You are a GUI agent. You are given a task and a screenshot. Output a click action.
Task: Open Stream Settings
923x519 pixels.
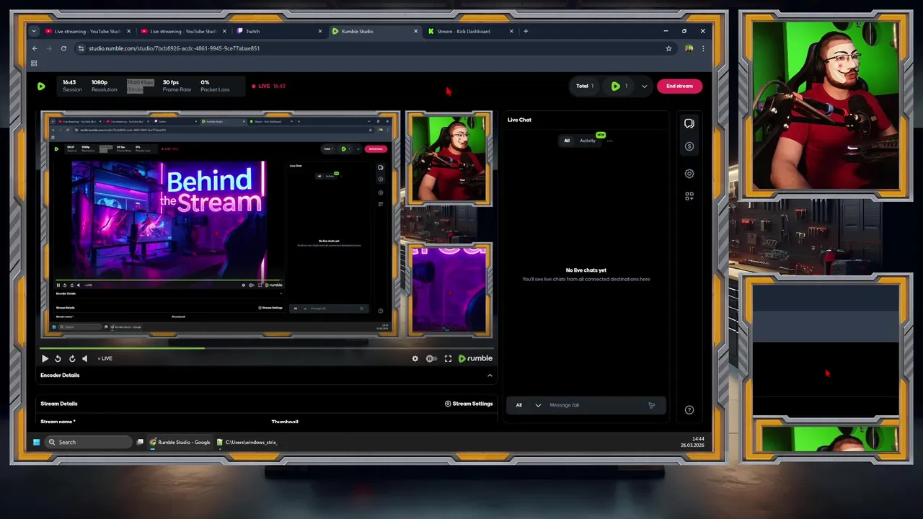pos(469,404)
